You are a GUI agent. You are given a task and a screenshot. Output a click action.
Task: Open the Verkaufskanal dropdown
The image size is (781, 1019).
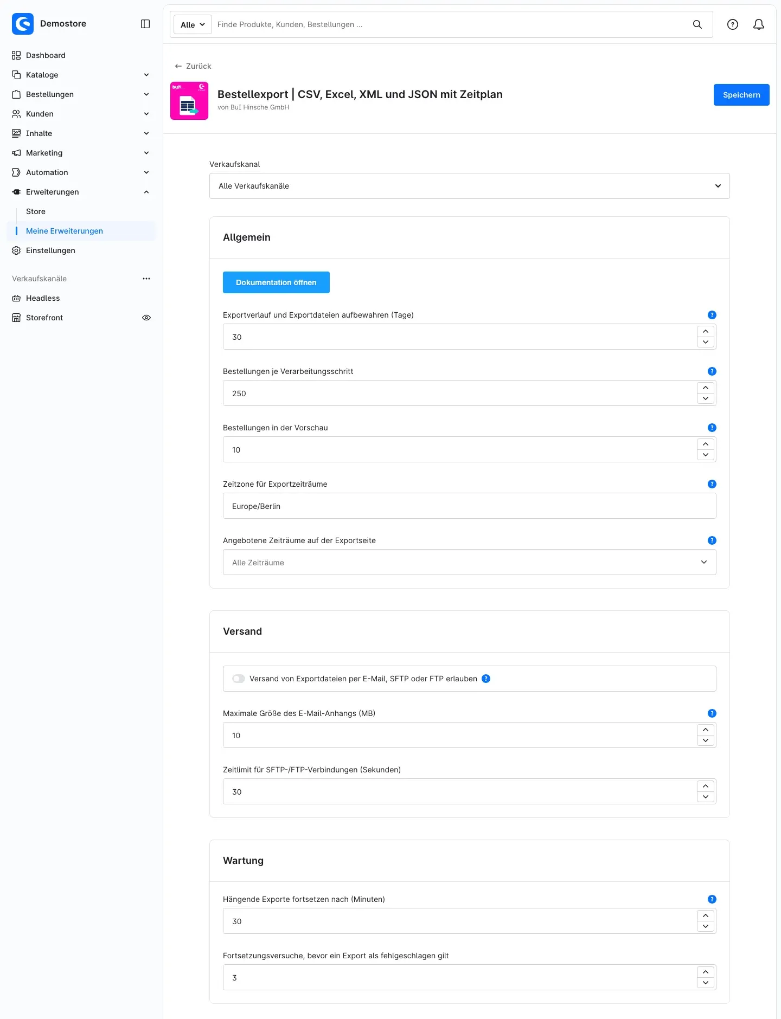coord(470,186)
